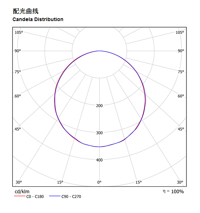Click the 200 radial scale label

(99, 106)
